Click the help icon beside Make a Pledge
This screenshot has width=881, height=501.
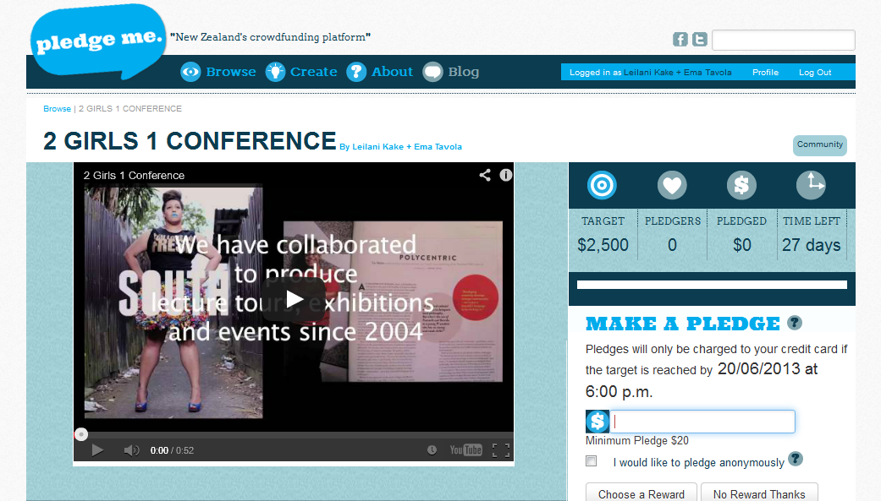tap(794, 323)
